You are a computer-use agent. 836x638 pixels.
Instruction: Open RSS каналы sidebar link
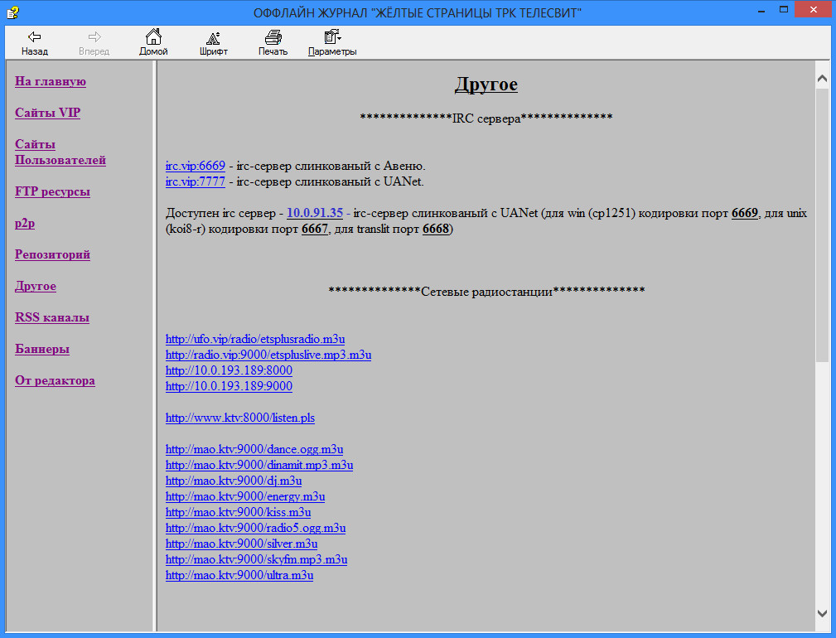click(52, 317)
